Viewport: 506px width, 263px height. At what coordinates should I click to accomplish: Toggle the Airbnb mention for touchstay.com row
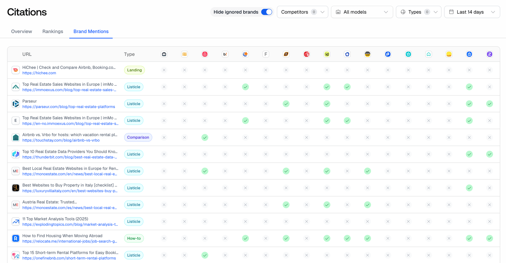click(205, 137)
